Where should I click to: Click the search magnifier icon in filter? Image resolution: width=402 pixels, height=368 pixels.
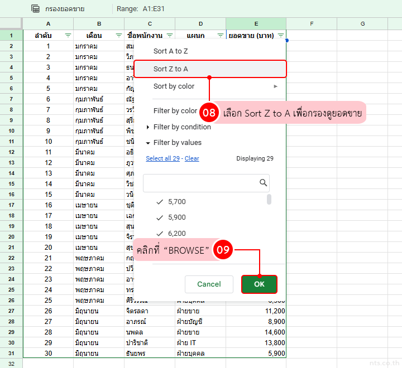(263, 183)
